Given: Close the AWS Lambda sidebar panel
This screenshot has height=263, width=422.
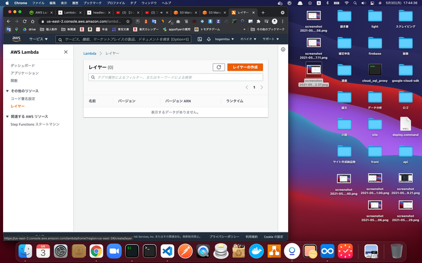Looking at the screenshot, I should pyautogui.click(x=65, y=52).
